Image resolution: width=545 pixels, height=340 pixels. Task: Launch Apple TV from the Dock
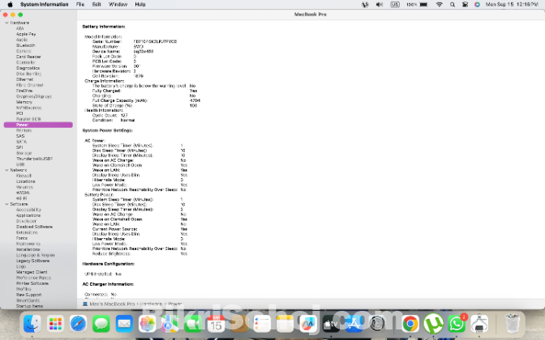(x=331, y=324)
